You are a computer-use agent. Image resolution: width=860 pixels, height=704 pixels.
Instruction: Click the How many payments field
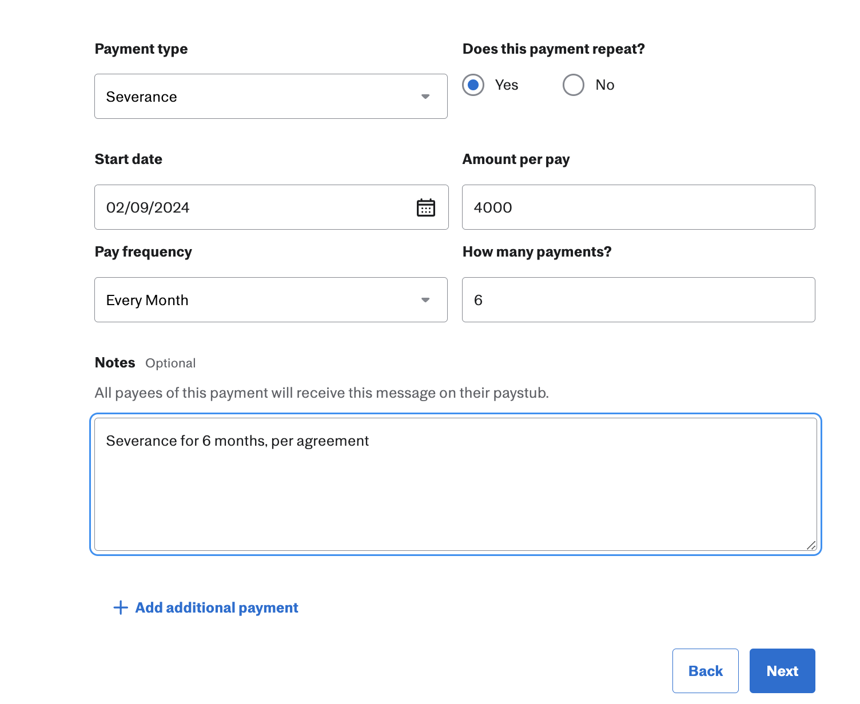pyautogui.click(x=639, y=300)
